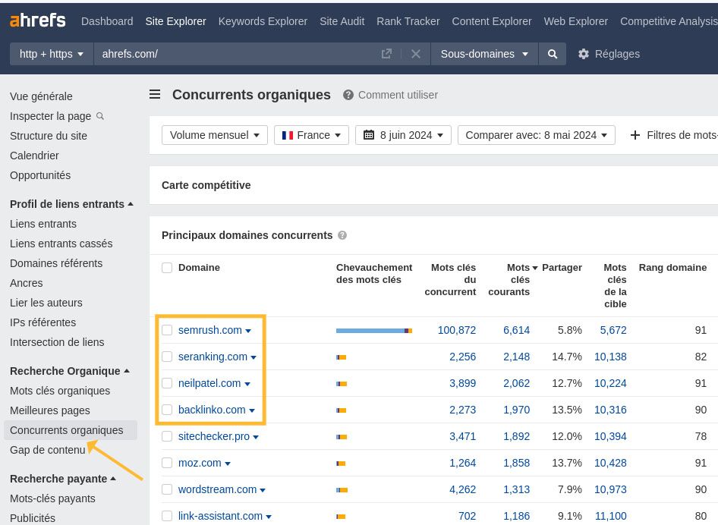Viewport: 718px width, 525px height.
Task: Click the Ahrefs logo
Action: [x=37, y=20]
